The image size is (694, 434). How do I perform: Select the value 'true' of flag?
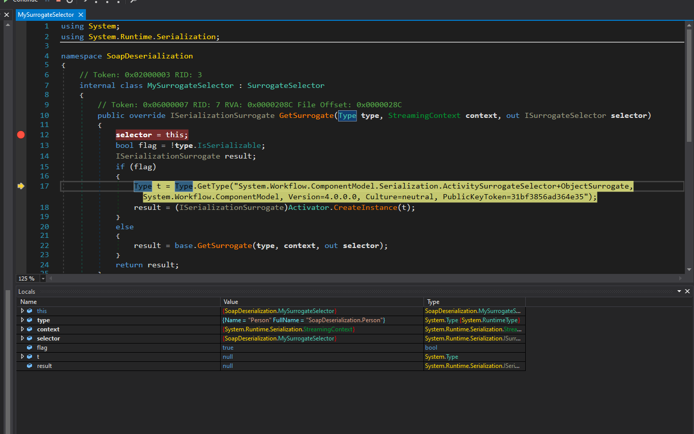point(228,348)
